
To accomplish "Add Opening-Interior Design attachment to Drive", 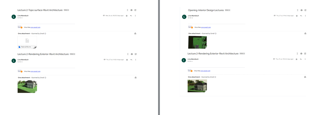I will 305,34.
